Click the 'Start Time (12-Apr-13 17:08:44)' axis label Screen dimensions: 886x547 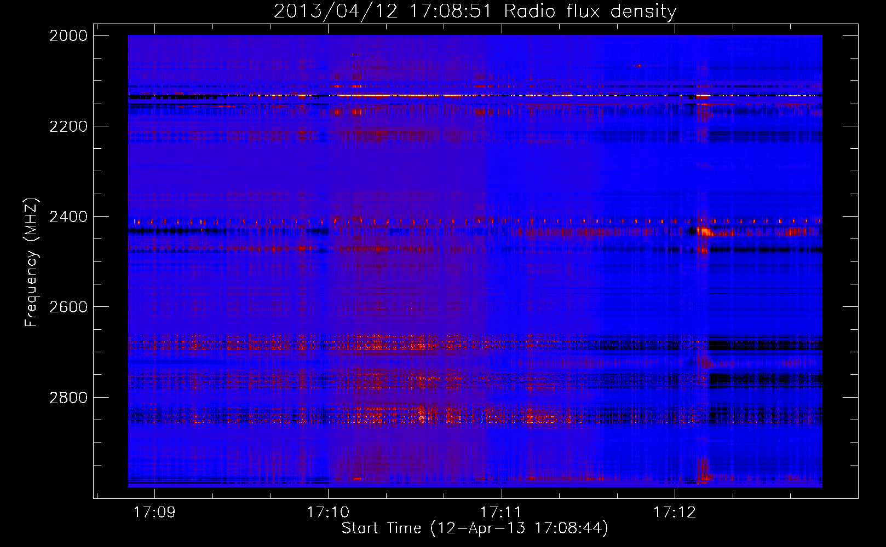(x=475, y=528)
